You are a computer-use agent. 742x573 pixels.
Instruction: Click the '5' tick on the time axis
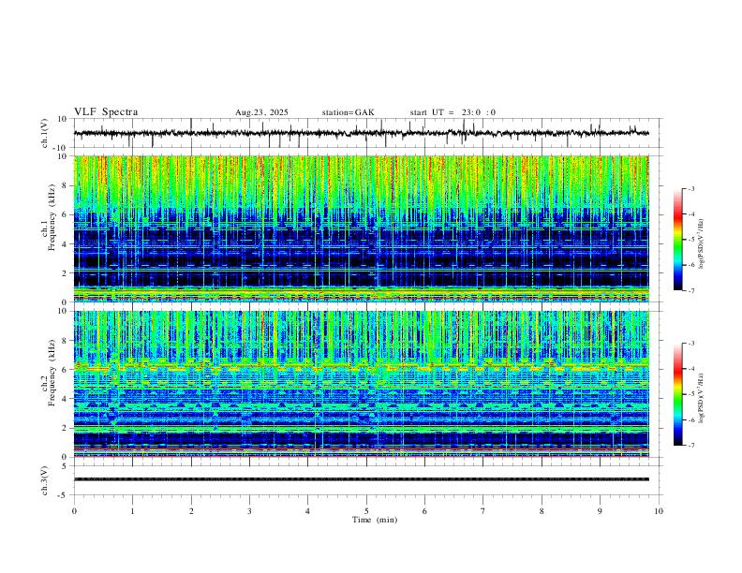click(x=366, y=511)
